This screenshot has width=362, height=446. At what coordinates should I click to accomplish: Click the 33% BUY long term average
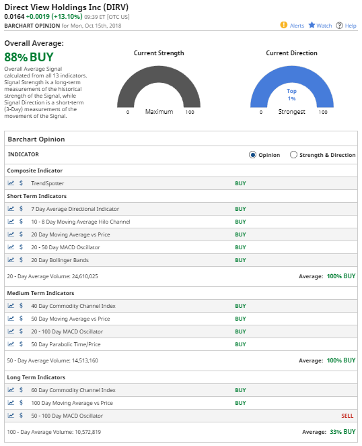pos(342,432)
